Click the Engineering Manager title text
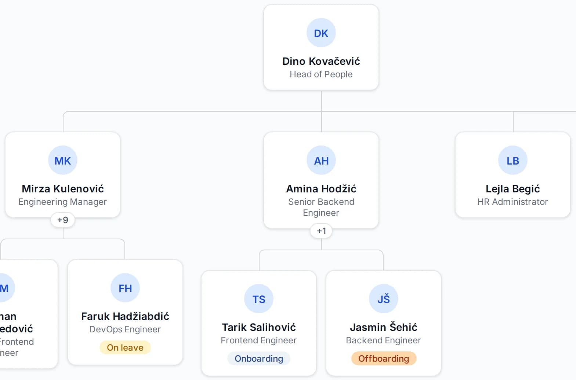The image size is (576, 380). tap(63, 202)
